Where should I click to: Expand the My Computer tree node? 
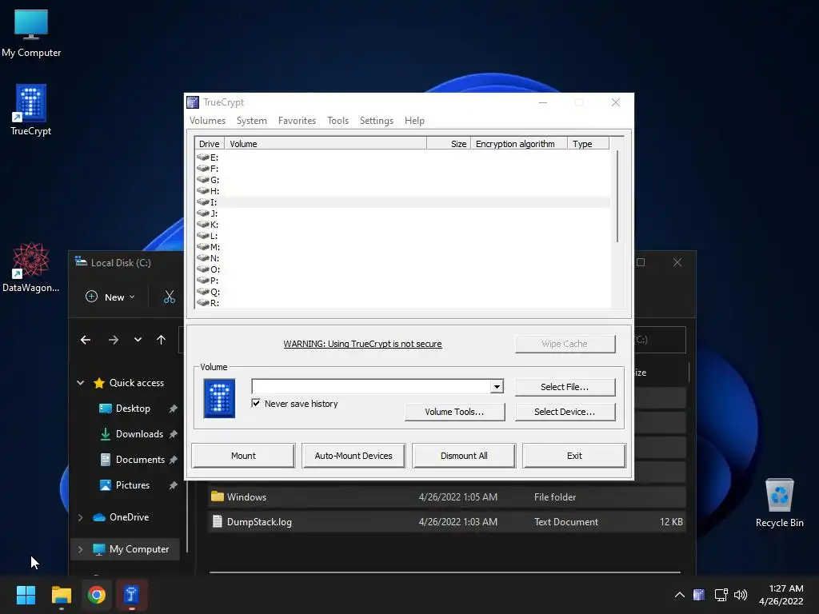pyautogui.click(x=81, y=549)
